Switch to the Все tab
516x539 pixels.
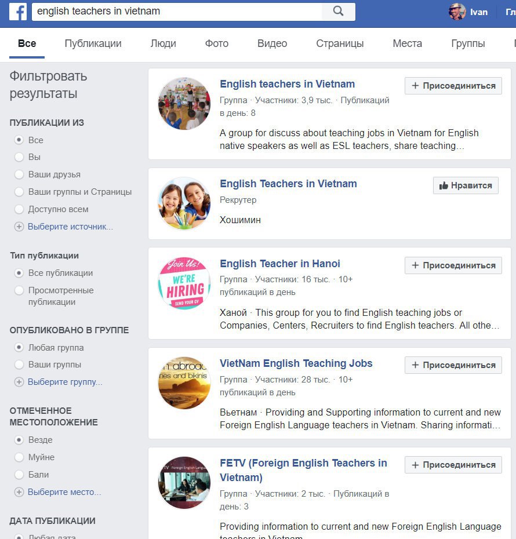tap(27, 43)
